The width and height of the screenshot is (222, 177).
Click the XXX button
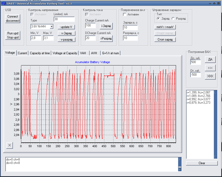tap(210, 76)
